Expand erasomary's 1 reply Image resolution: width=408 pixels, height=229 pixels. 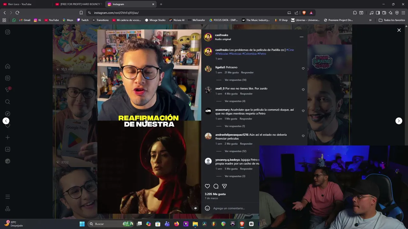coord(235,126)
